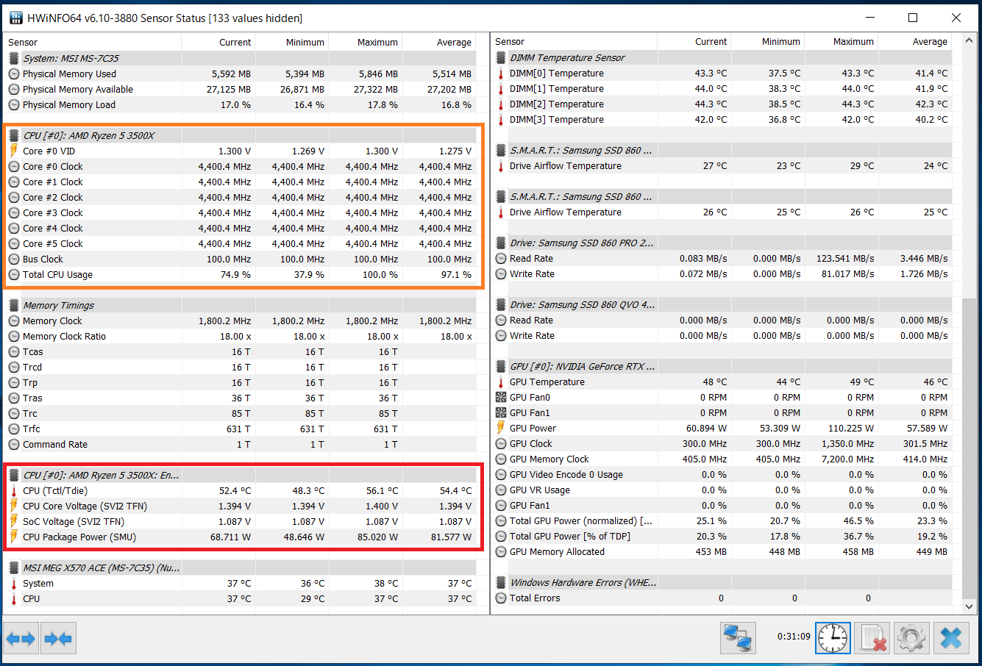The width and height of the screenshot is (982, 666).
Task: Click the left panel Current column header
Action: [x=218, y=42]
